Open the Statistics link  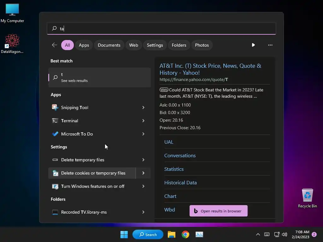pyautogui.click(x=174, y=169)
